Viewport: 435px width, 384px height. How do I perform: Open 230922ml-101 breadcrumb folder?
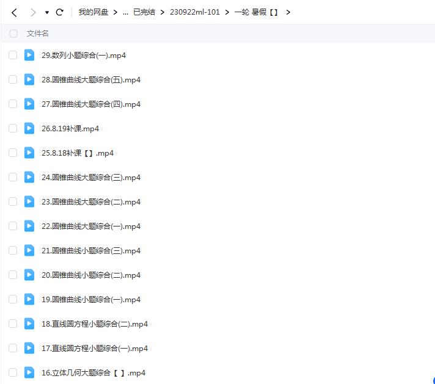194,12
